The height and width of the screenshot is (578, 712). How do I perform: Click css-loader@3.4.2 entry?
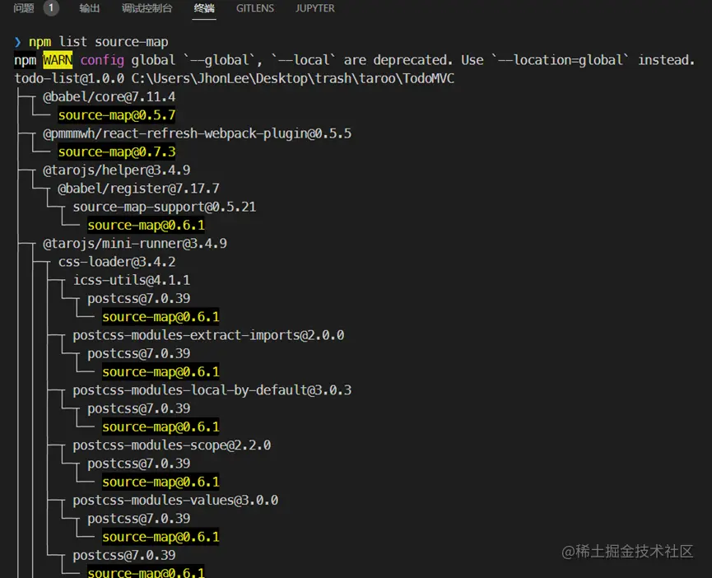tap(117, 262)
